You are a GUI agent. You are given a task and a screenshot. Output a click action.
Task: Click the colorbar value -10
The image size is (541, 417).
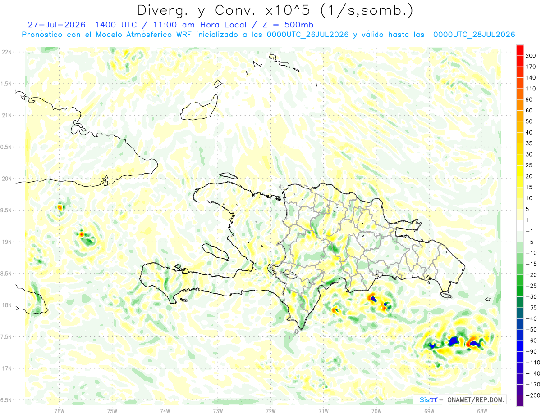(x=531, y=253)
